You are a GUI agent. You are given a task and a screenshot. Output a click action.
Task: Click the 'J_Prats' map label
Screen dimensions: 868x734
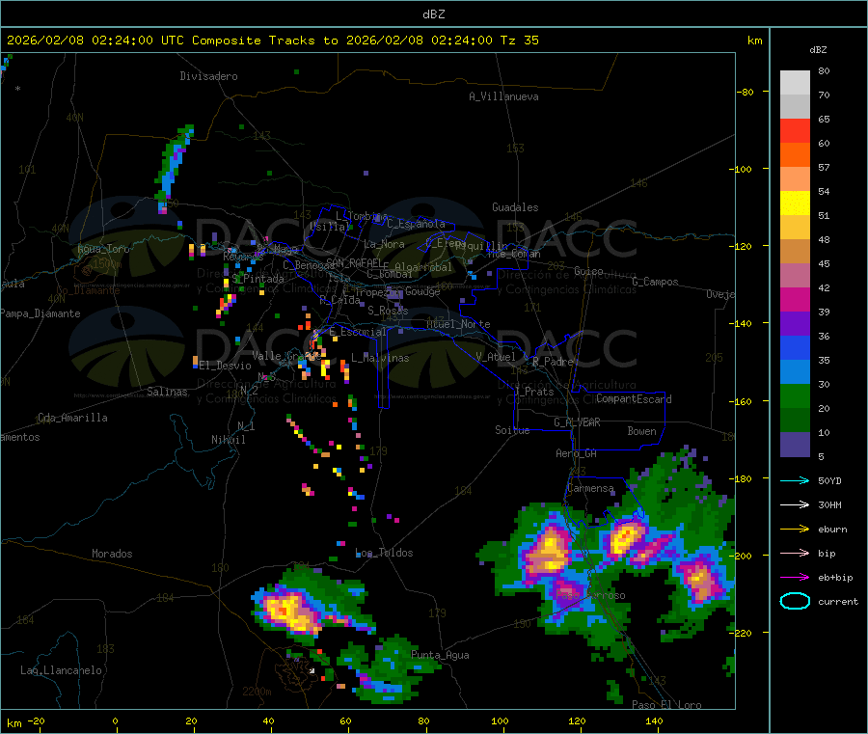(x=533, y=392)
